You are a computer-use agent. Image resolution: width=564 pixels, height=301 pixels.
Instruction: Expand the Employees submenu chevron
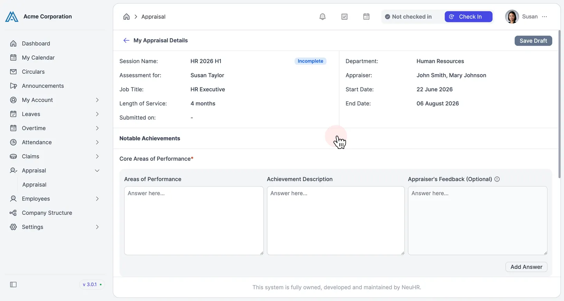tap(97, 199)
